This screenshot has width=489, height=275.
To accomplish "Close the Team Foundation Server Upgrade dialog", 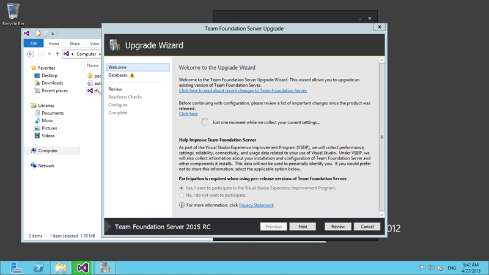I will coord(380,27).
